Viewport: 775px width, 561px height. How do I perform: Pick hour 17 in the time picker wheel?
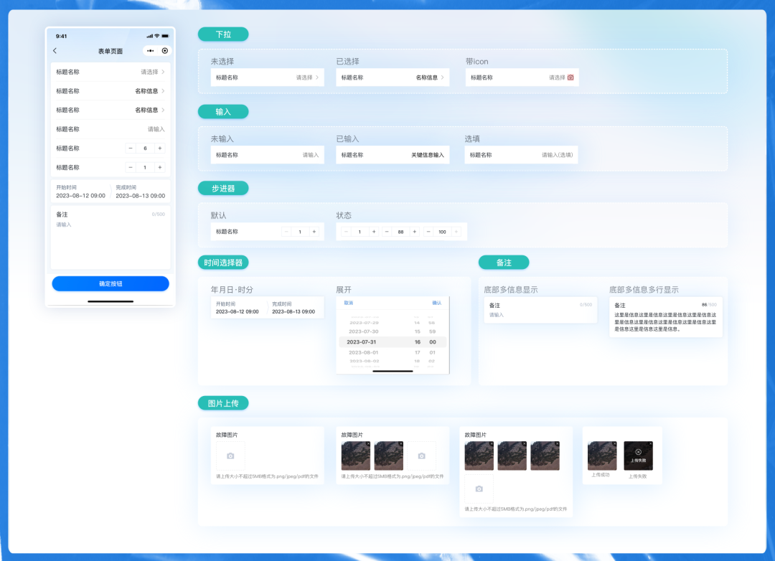tap(418, 352)
